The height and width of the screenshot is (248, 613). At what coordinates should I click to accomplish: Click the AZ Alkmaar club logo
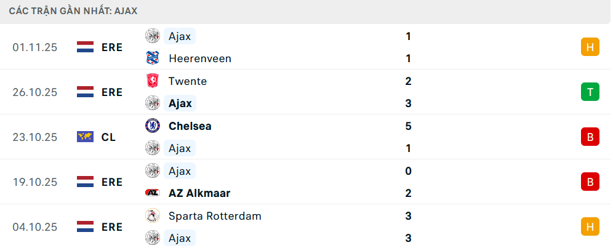pyautogui.click(x=153, y=193)
